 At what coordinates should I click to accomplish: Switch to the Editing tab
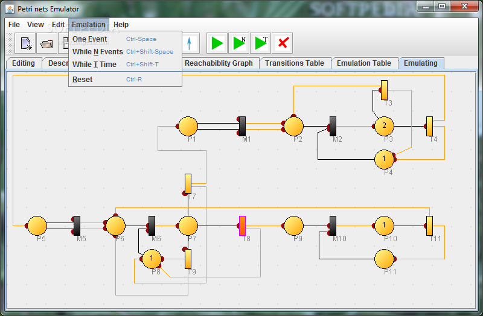pyautogui.click(x=24, y=63)
